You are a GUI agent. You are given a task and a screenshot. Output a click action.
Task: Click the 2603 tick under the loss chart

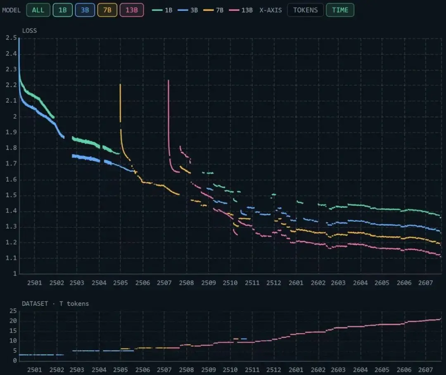[x=338, y=283]
